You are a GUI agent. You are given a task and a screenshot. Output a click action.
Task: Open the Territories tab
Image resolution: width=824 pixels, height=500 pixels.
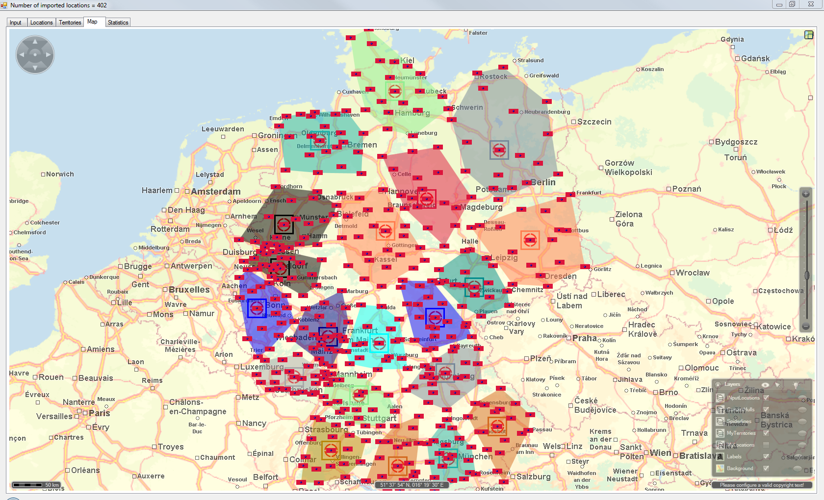pyautogui.click(x=70, y=23)
